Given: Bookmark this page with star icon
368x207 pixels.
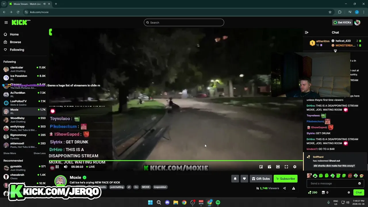Looking at the screenshot, I should click(330, 12).
